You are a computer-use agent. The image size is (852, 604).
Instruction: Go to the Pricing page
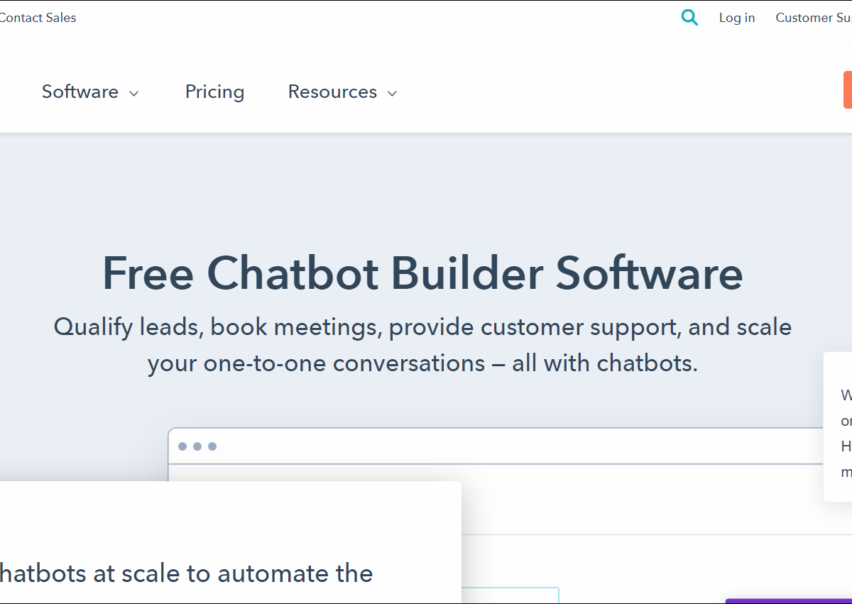coord(214,92)
